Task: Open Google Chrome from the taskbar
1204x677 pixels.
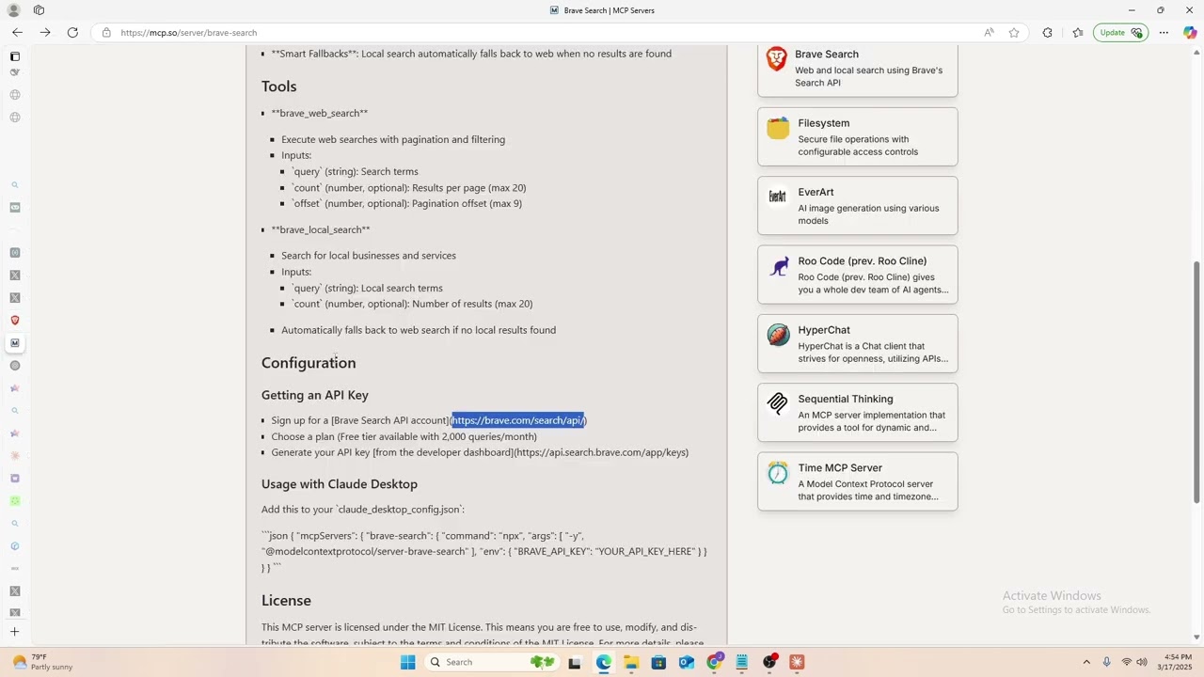Action: tap(714, 662)
